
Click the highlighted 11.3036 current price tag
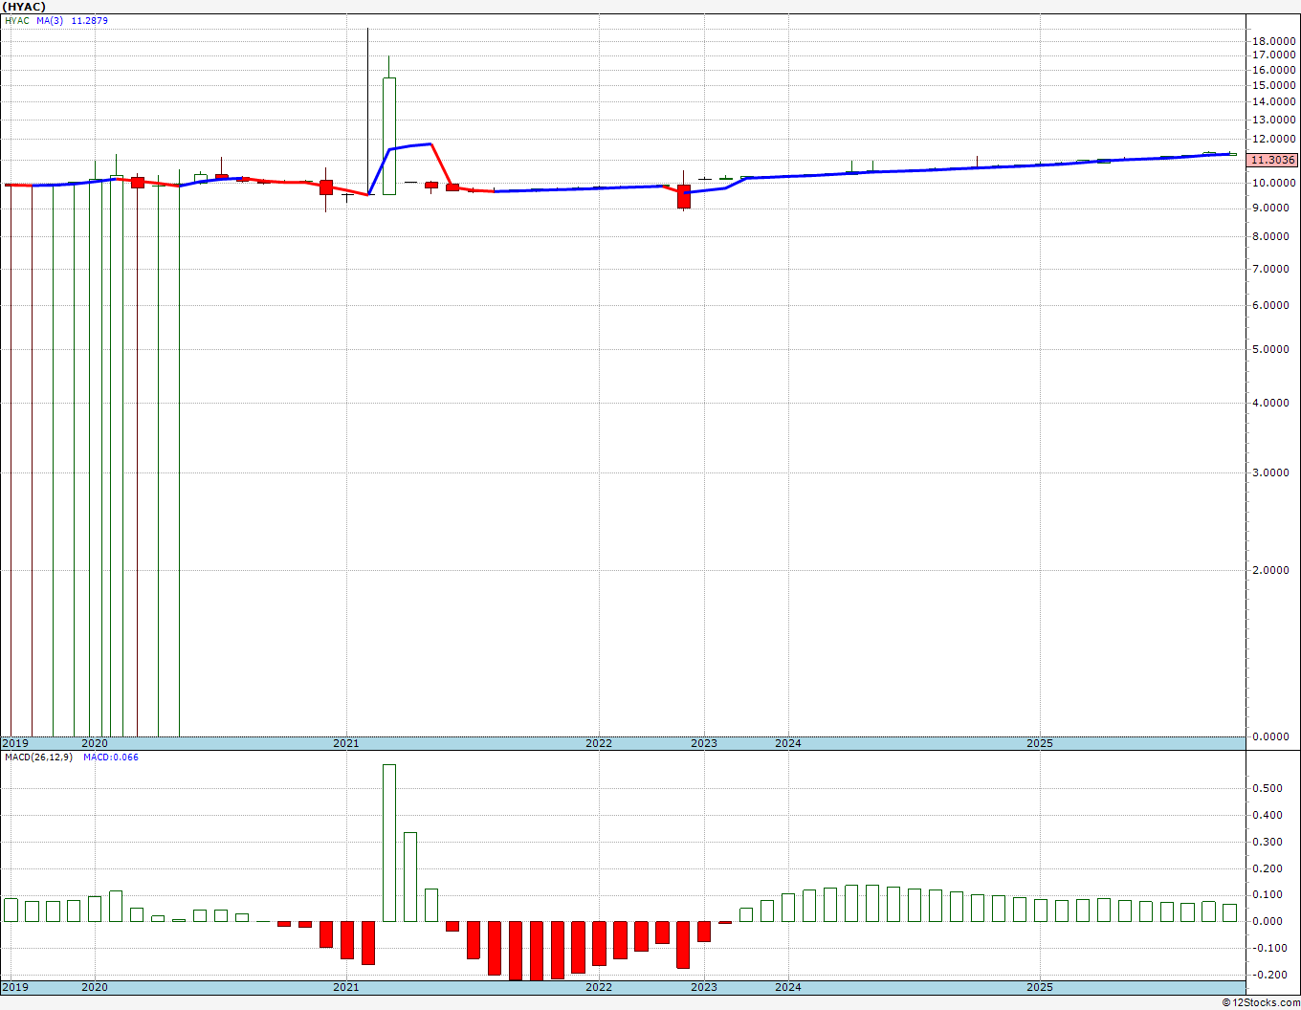click(x=1274, y=161)
